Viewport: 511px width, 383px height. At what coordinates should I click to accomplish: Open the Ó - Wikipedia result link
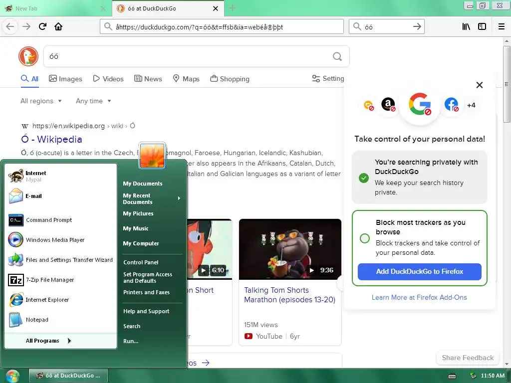click(51, 140)
